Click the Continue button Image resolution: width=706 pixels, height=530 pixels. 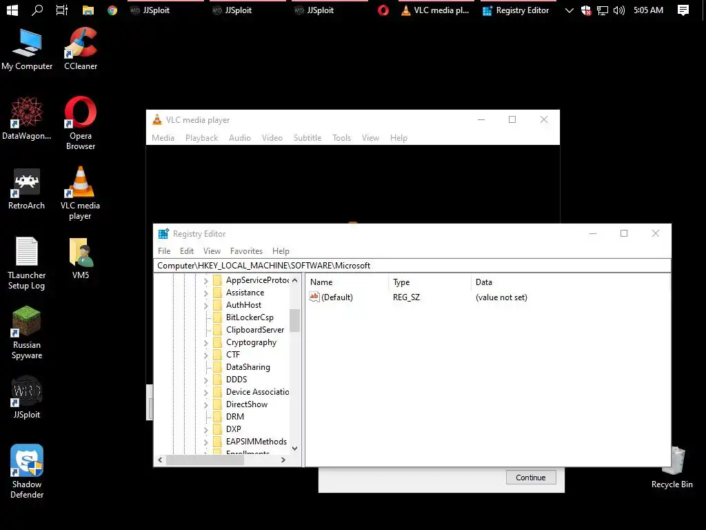coord(531,478)
